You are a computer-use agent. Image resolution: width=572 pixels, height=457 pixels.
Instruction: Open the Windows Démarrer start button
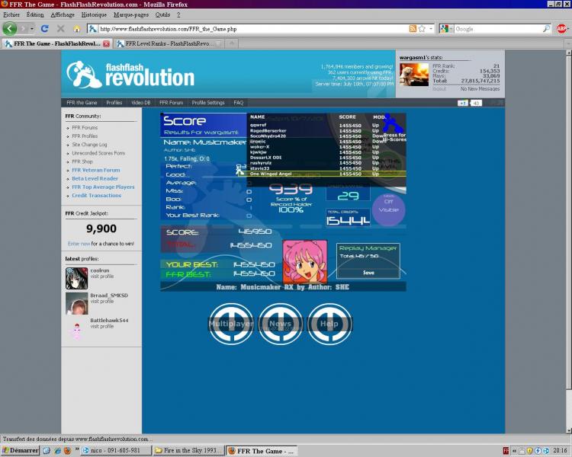[x=20, y=450]
